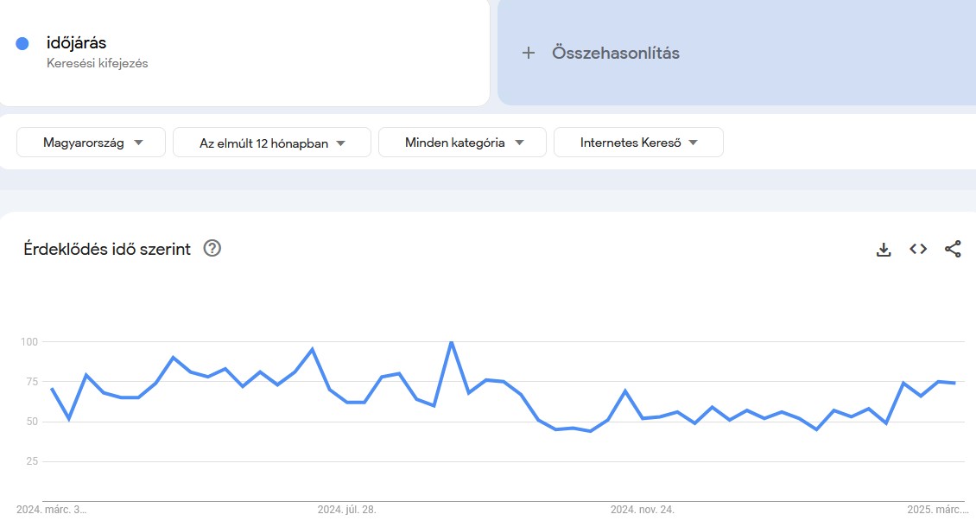Select the 2024. nov. 24. axis date
Viewport: 976px width, 527px height.
click(x=642, y=510)
